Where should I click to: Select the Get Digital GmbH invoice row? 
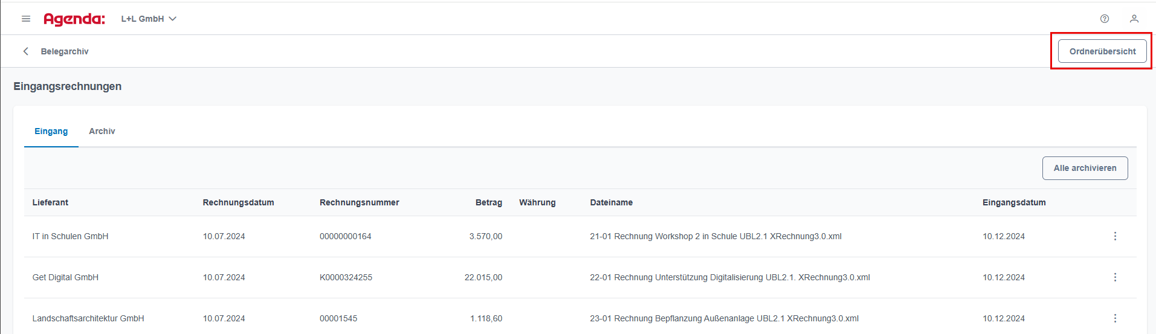[580, 277]
